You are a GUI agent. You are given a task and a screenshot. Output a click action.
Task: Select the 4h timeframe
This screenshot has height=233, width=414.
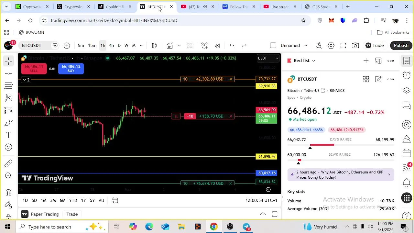click(x=111, y=46)
